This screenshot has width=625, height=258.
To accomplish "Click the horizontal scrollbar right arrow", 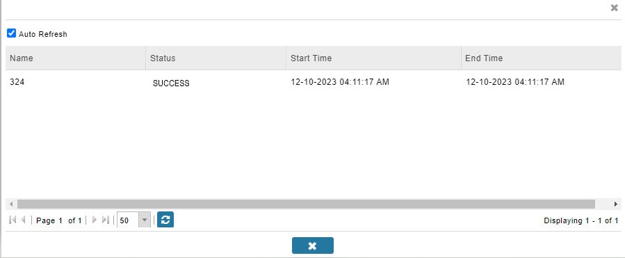I will click(616, 204).
